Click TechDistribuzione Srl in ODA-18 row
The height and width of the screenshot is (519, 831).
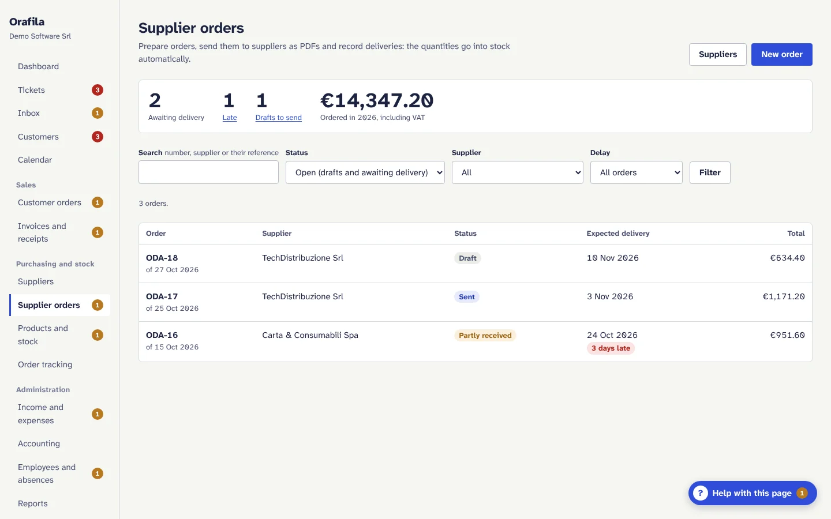[x=302, y=258]
